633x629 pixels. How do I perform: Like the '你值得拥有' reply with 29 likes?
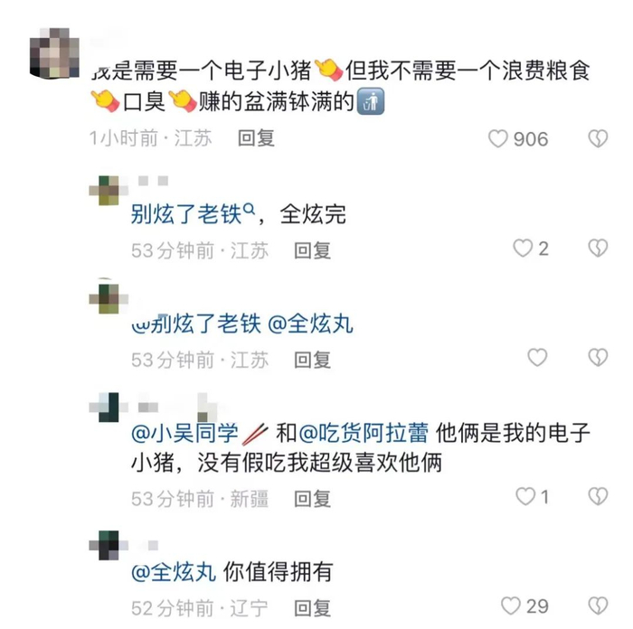[511, 606]
